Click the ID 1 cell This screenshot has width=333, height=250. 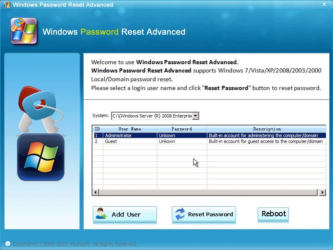click(x=98, y=135)
